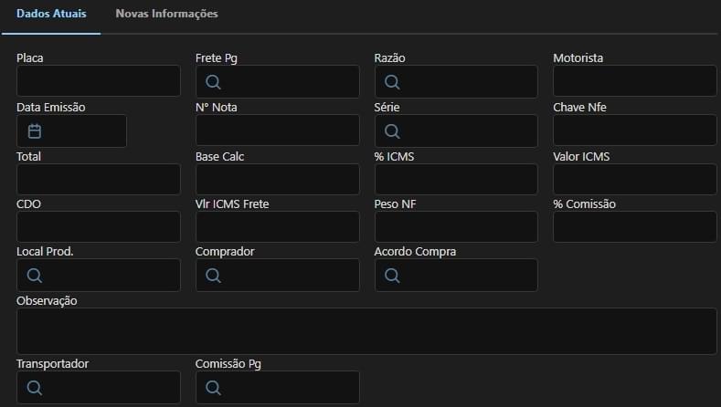Click the lookup icon in Local Prod. field

(35, 276)
